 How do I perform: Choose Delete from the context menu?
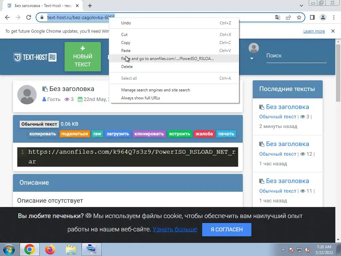click(174, 67)
